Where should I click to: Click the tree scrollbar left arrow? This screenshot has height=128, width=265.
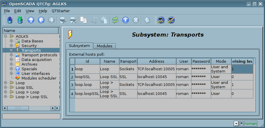pos(5,108)
